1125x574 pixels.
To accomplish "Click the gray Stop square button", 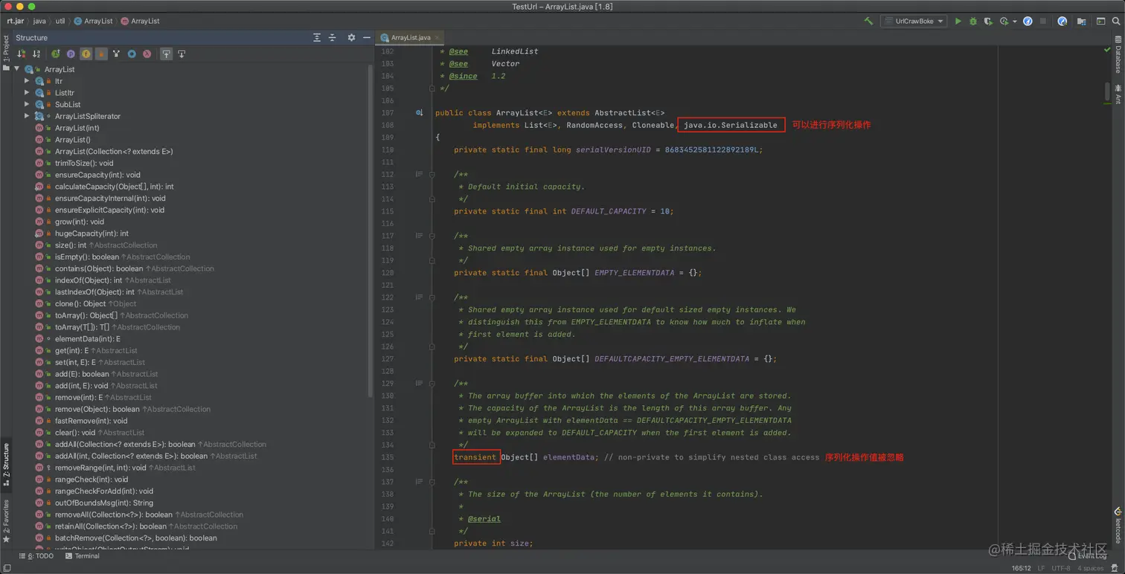I will [1043, 22].
